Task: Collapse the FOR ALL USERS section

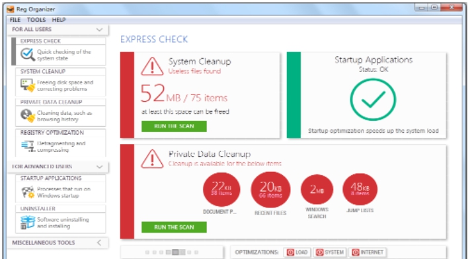Action: pyautogui.click(x=99, y=29)
